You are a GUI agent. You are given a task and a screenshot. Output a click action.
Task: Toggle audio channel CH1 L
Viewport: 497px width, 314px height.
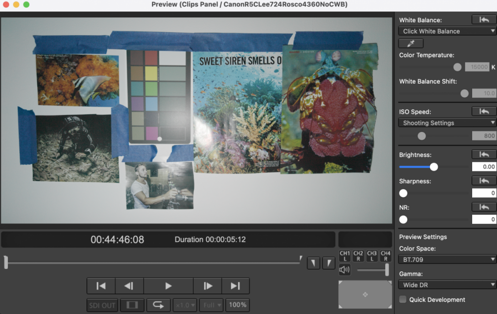tap(345, 256)
